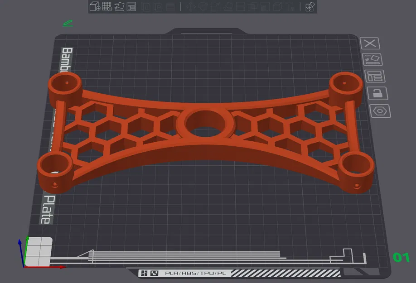Activate the Cut tool in toolbar
416x283 pixels.
click(240, 6)
